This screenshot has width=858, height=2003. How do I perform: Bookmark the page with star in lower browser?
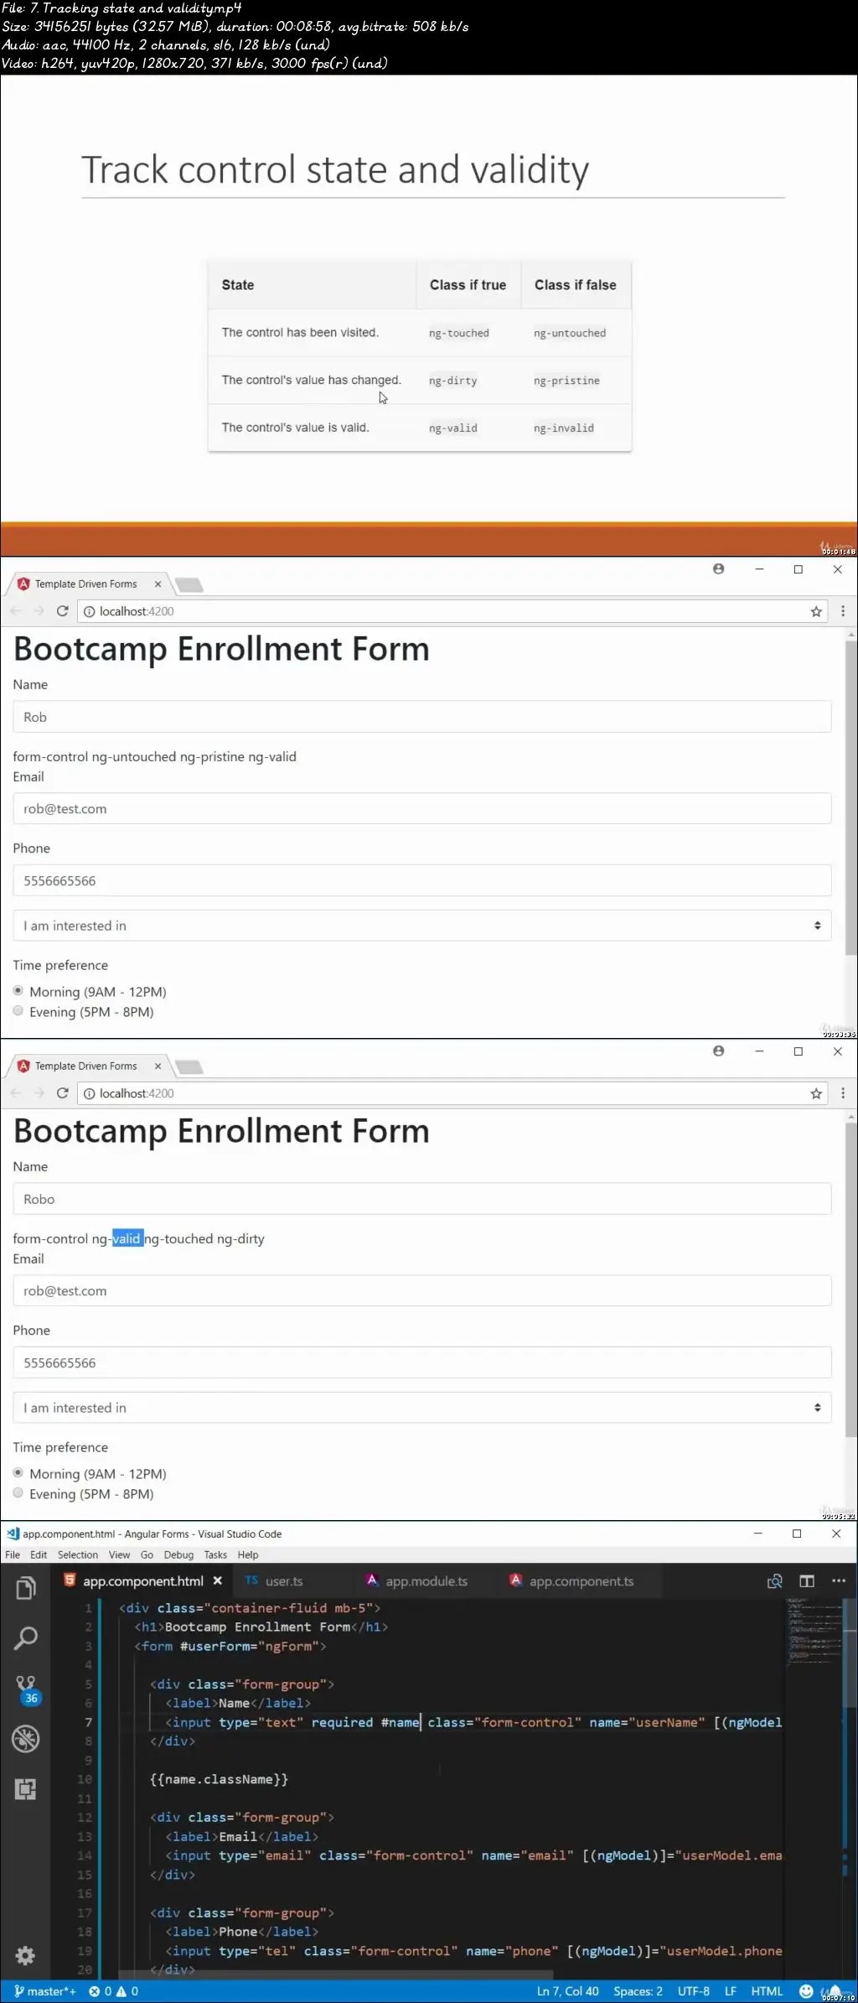tap(816, 1093)
